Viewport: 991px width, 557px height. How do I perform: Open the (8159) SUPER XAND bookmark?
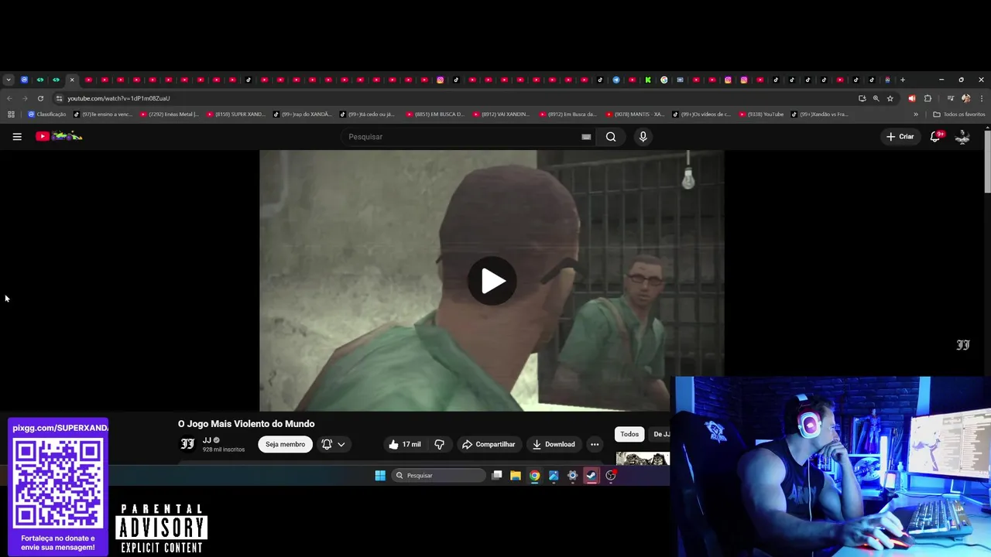pos(235,114)
